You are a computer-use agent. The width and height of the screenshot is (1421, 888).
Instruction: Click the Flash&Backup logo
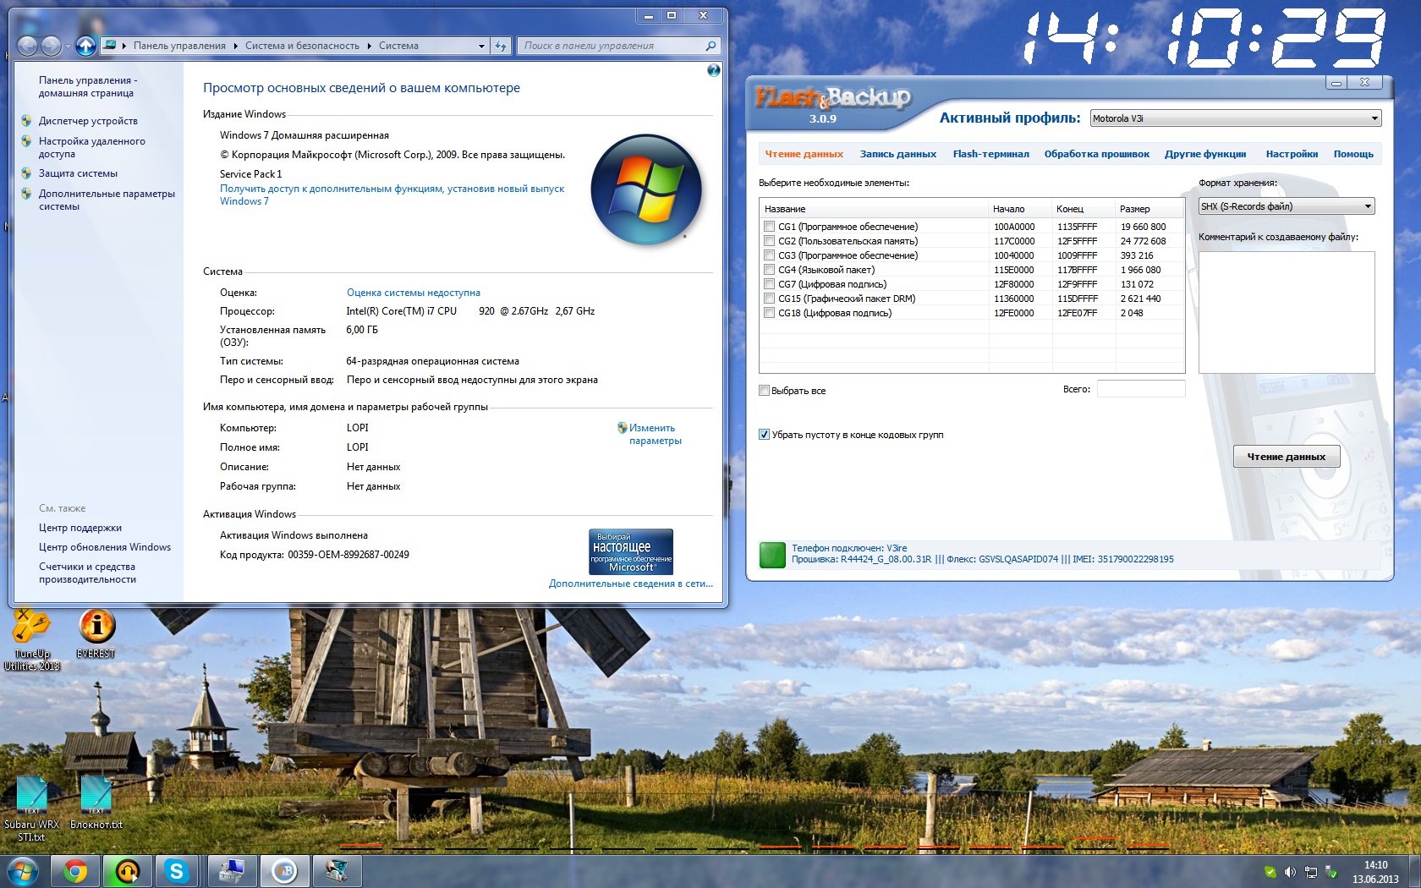tap(832, 98)
